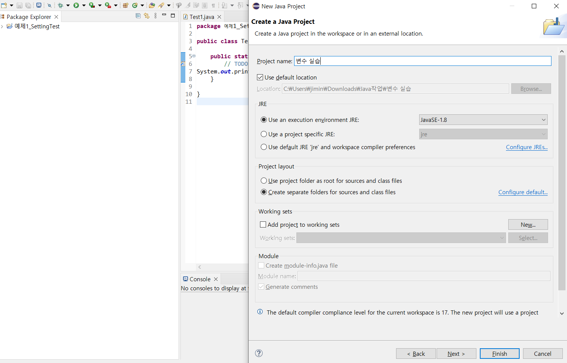Image resolution: width=567 pixels, height=363 pixels.
Task: Open the Working sets combo box
Action: 401,238
